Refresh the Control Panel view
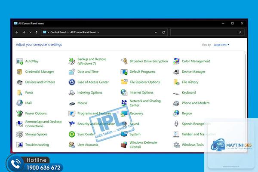258x172 pixels. coord(163,32)
